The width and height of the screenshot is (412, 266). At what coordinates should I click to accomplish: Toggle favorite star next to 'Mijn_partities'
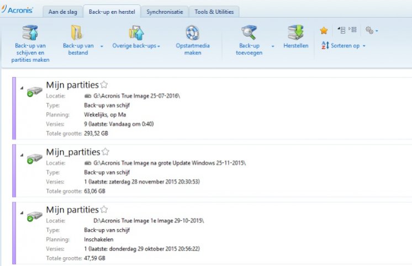pos(105,151)
